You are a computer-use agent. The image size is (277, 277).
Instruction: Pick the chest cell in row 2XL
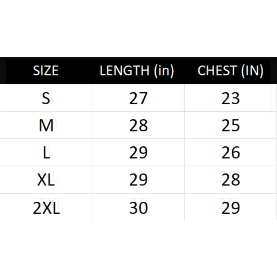tap(231, 208)
